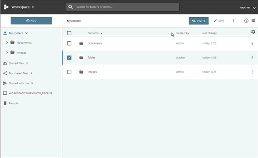This screenshot has width=258, height=158.
Task: Open options menu for images row
Action: coord(252,72)
